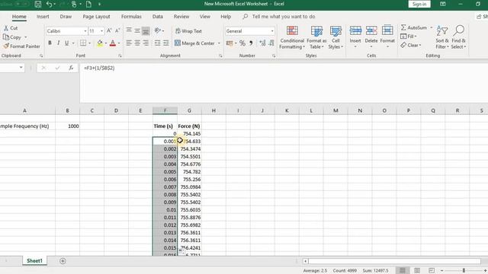Image resolution: width=488 pixels, height=274 pixels.
Task: Click the Insert cells icon
Action: click(x=355, y=30)
